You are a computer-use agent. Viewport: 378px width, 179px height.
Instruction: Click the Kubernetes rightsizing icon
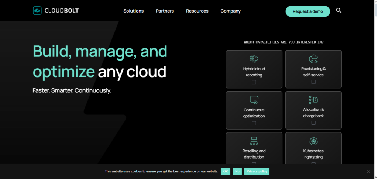pos(313,141)
